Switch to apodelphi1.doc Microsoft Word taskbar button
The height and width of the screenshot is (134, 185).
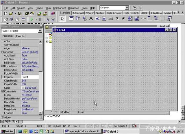tap(83, 131)
